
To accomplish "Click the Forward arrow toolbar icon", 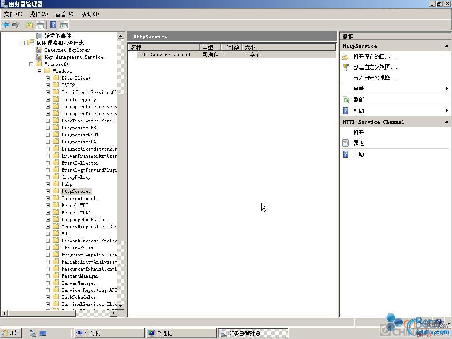I will pos(16,25).
